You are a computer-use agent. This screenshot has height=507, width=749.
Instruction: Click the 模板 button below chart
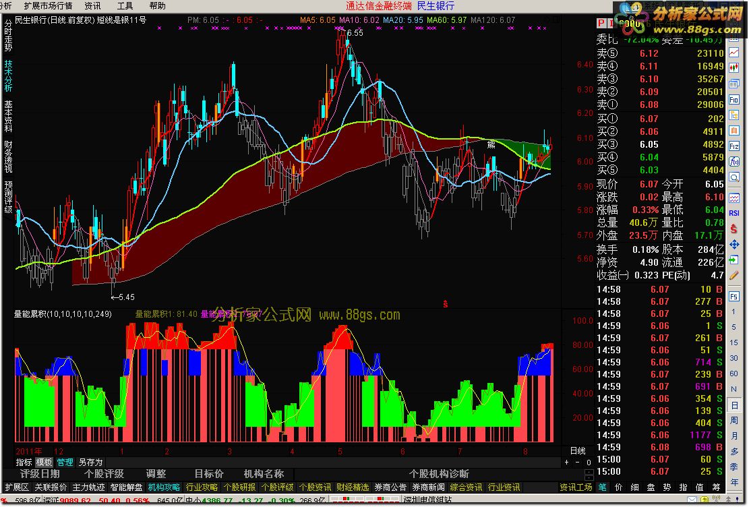click(x=44, y=462)
